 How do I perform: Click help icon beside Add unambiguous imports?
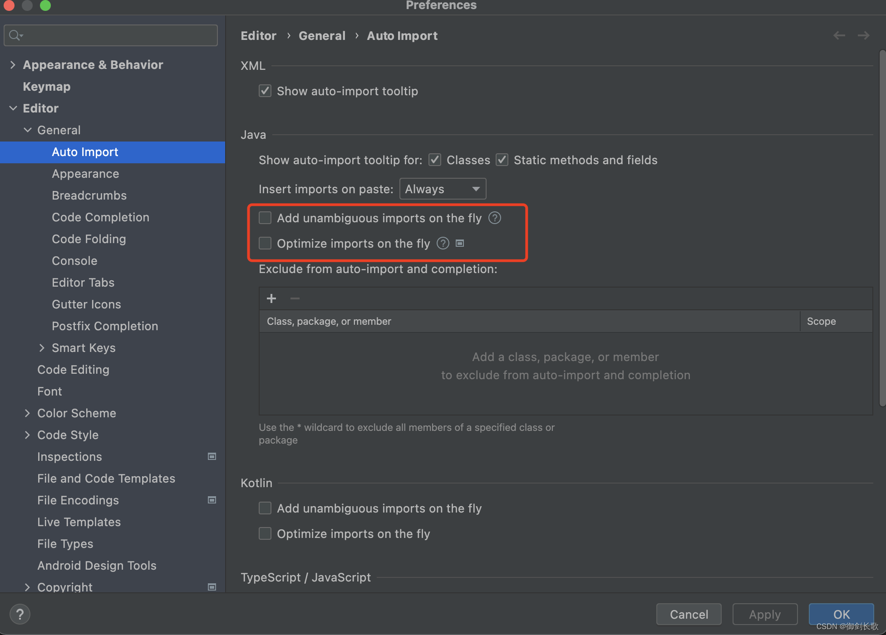point(495,218)
